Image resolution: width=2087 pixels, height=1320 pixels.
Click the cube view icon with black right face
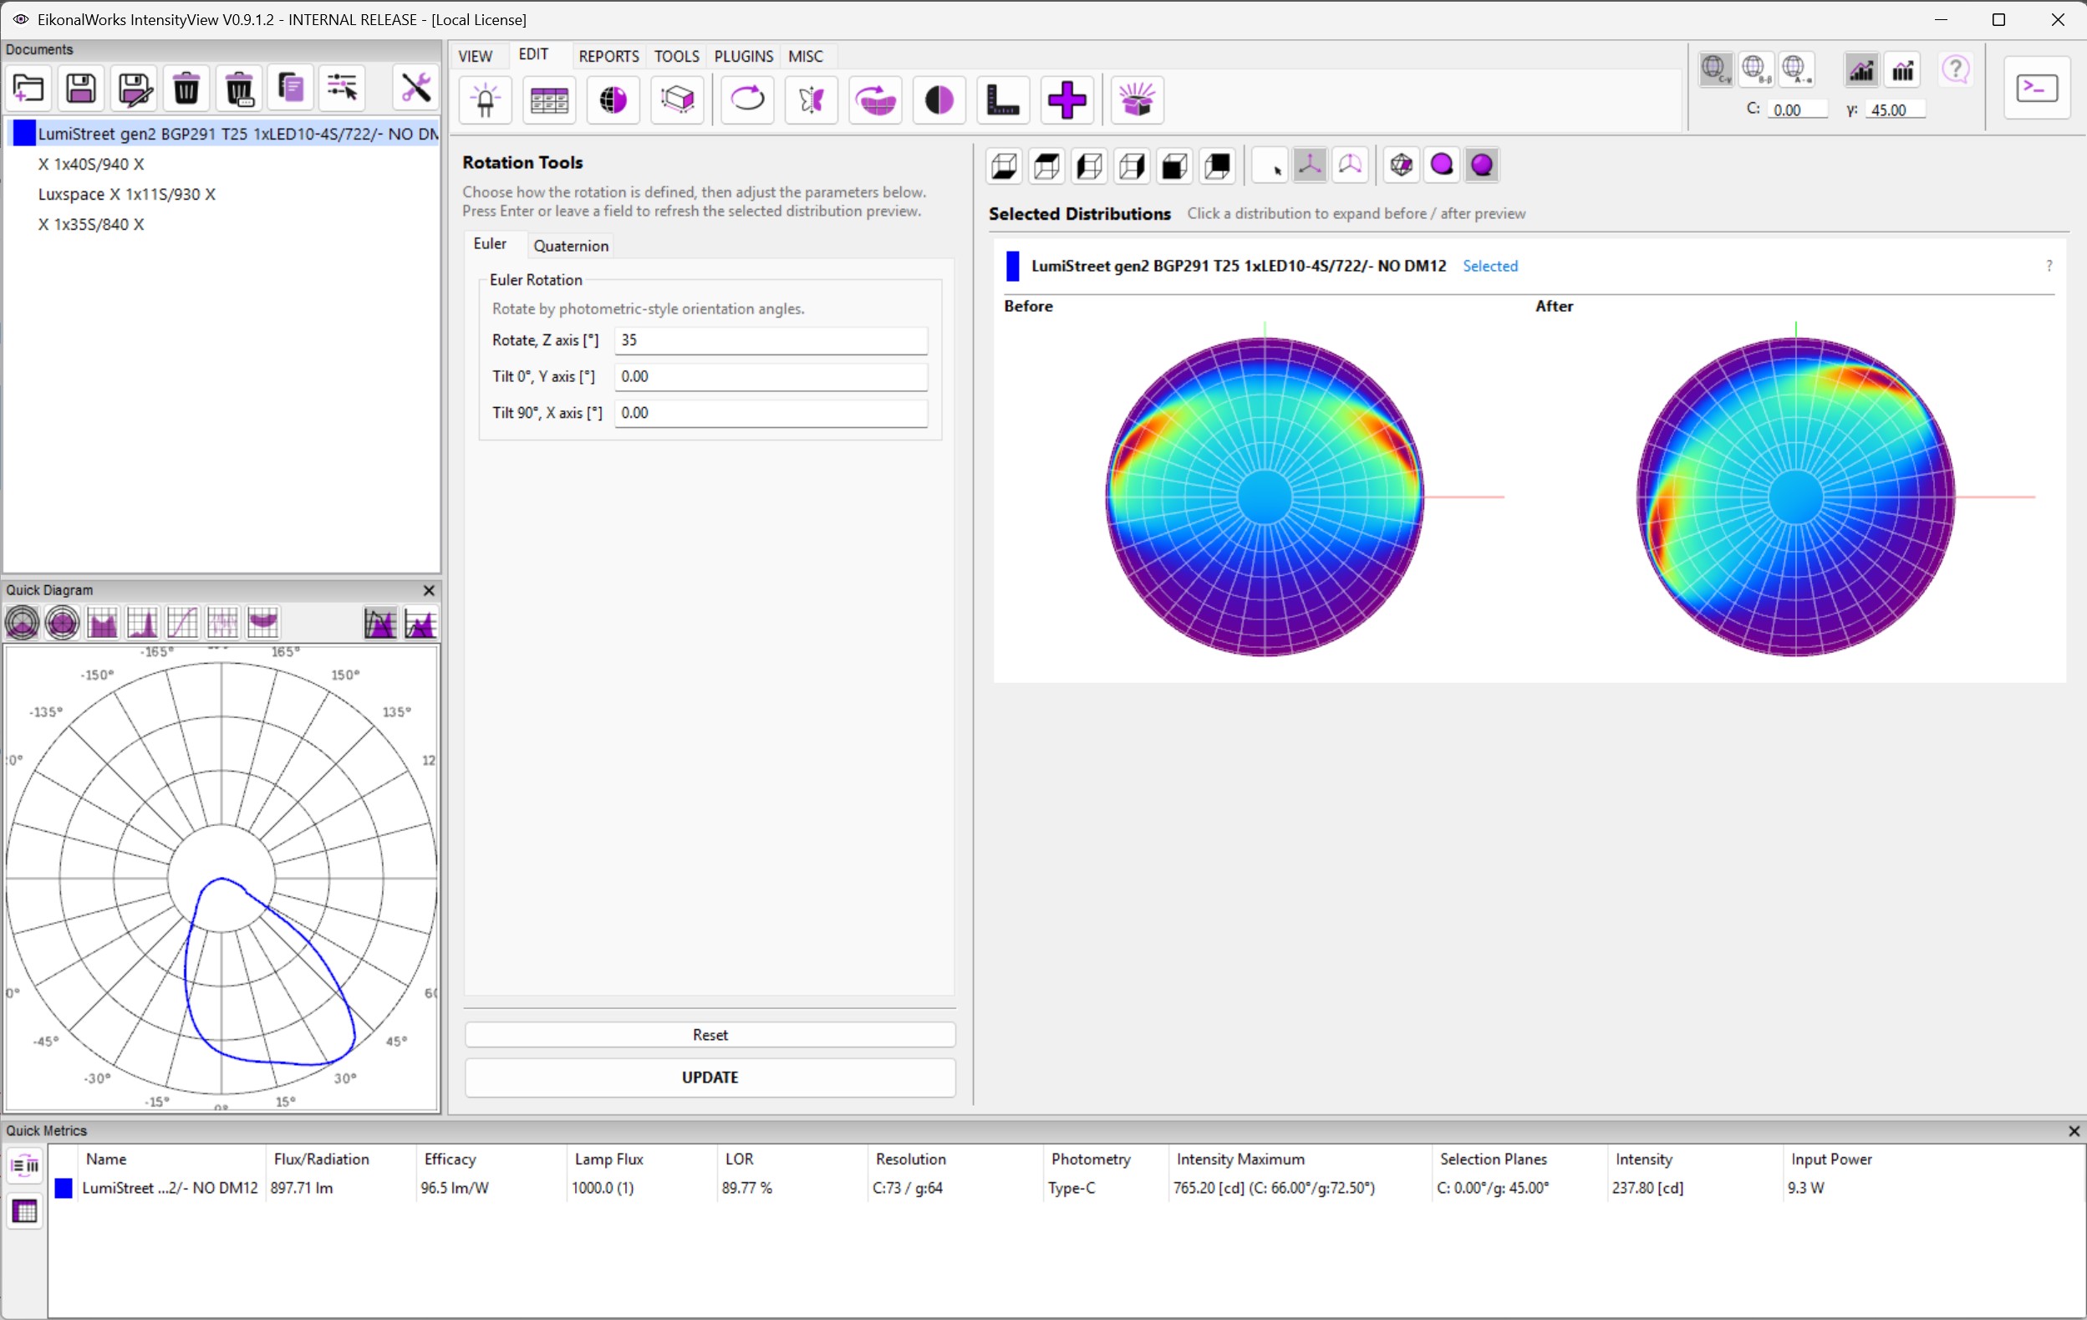(x=1132, y=166)
